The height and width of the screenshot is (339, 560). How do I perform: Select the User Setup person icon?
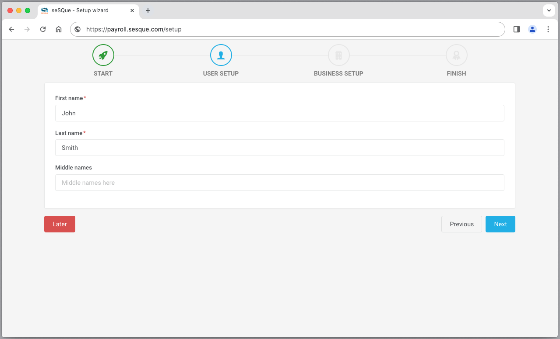click(221, 55)
